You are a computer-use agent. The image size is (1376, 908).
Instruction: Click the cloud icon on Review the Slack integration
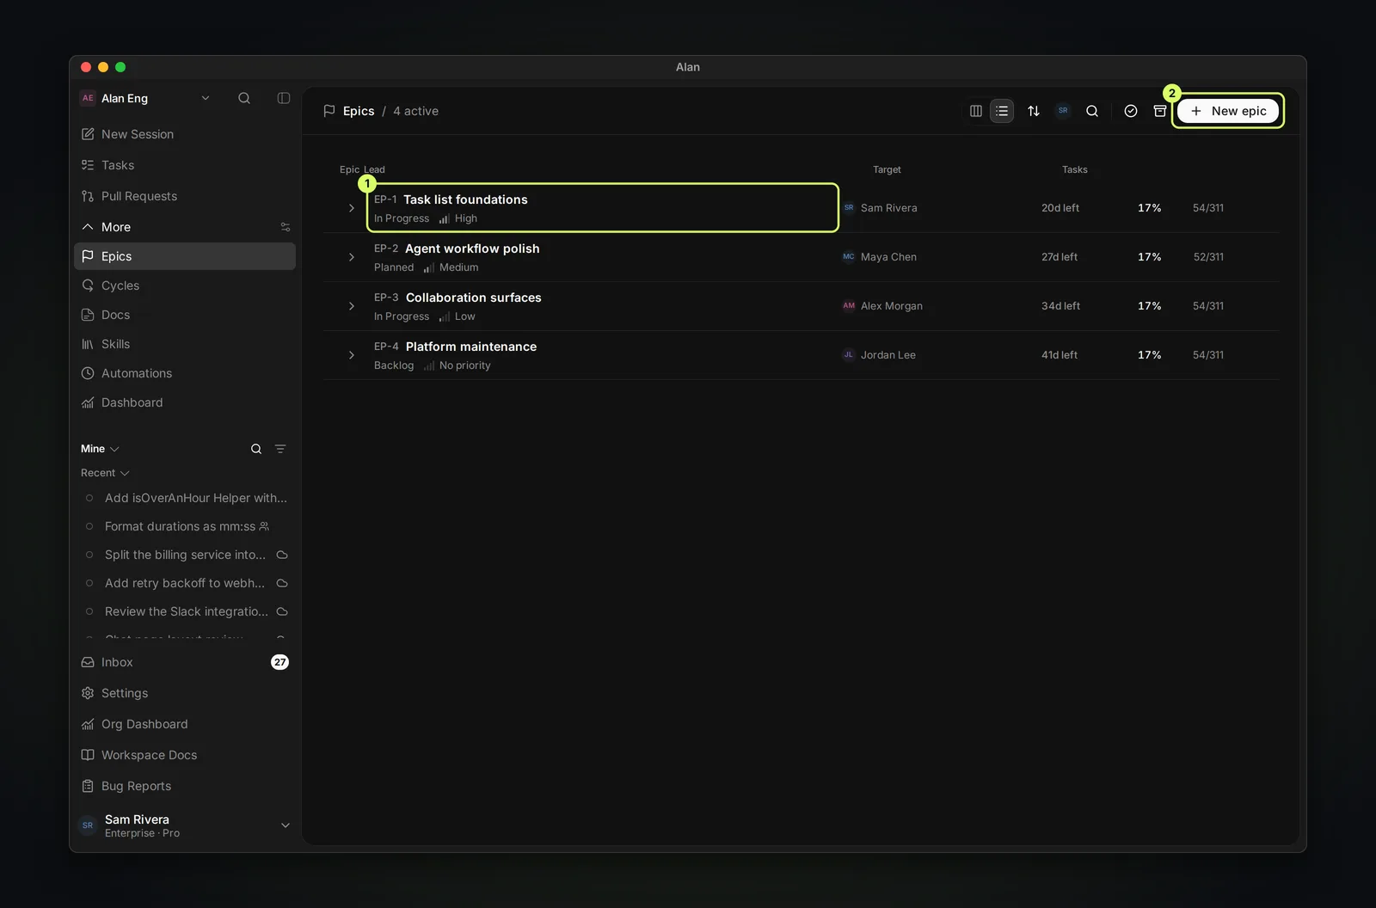point(282,611)
